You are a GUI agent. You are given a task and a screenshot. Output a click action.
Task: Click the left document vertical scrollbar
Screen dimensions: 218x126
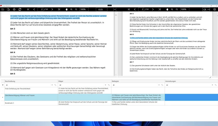point(116,44)
